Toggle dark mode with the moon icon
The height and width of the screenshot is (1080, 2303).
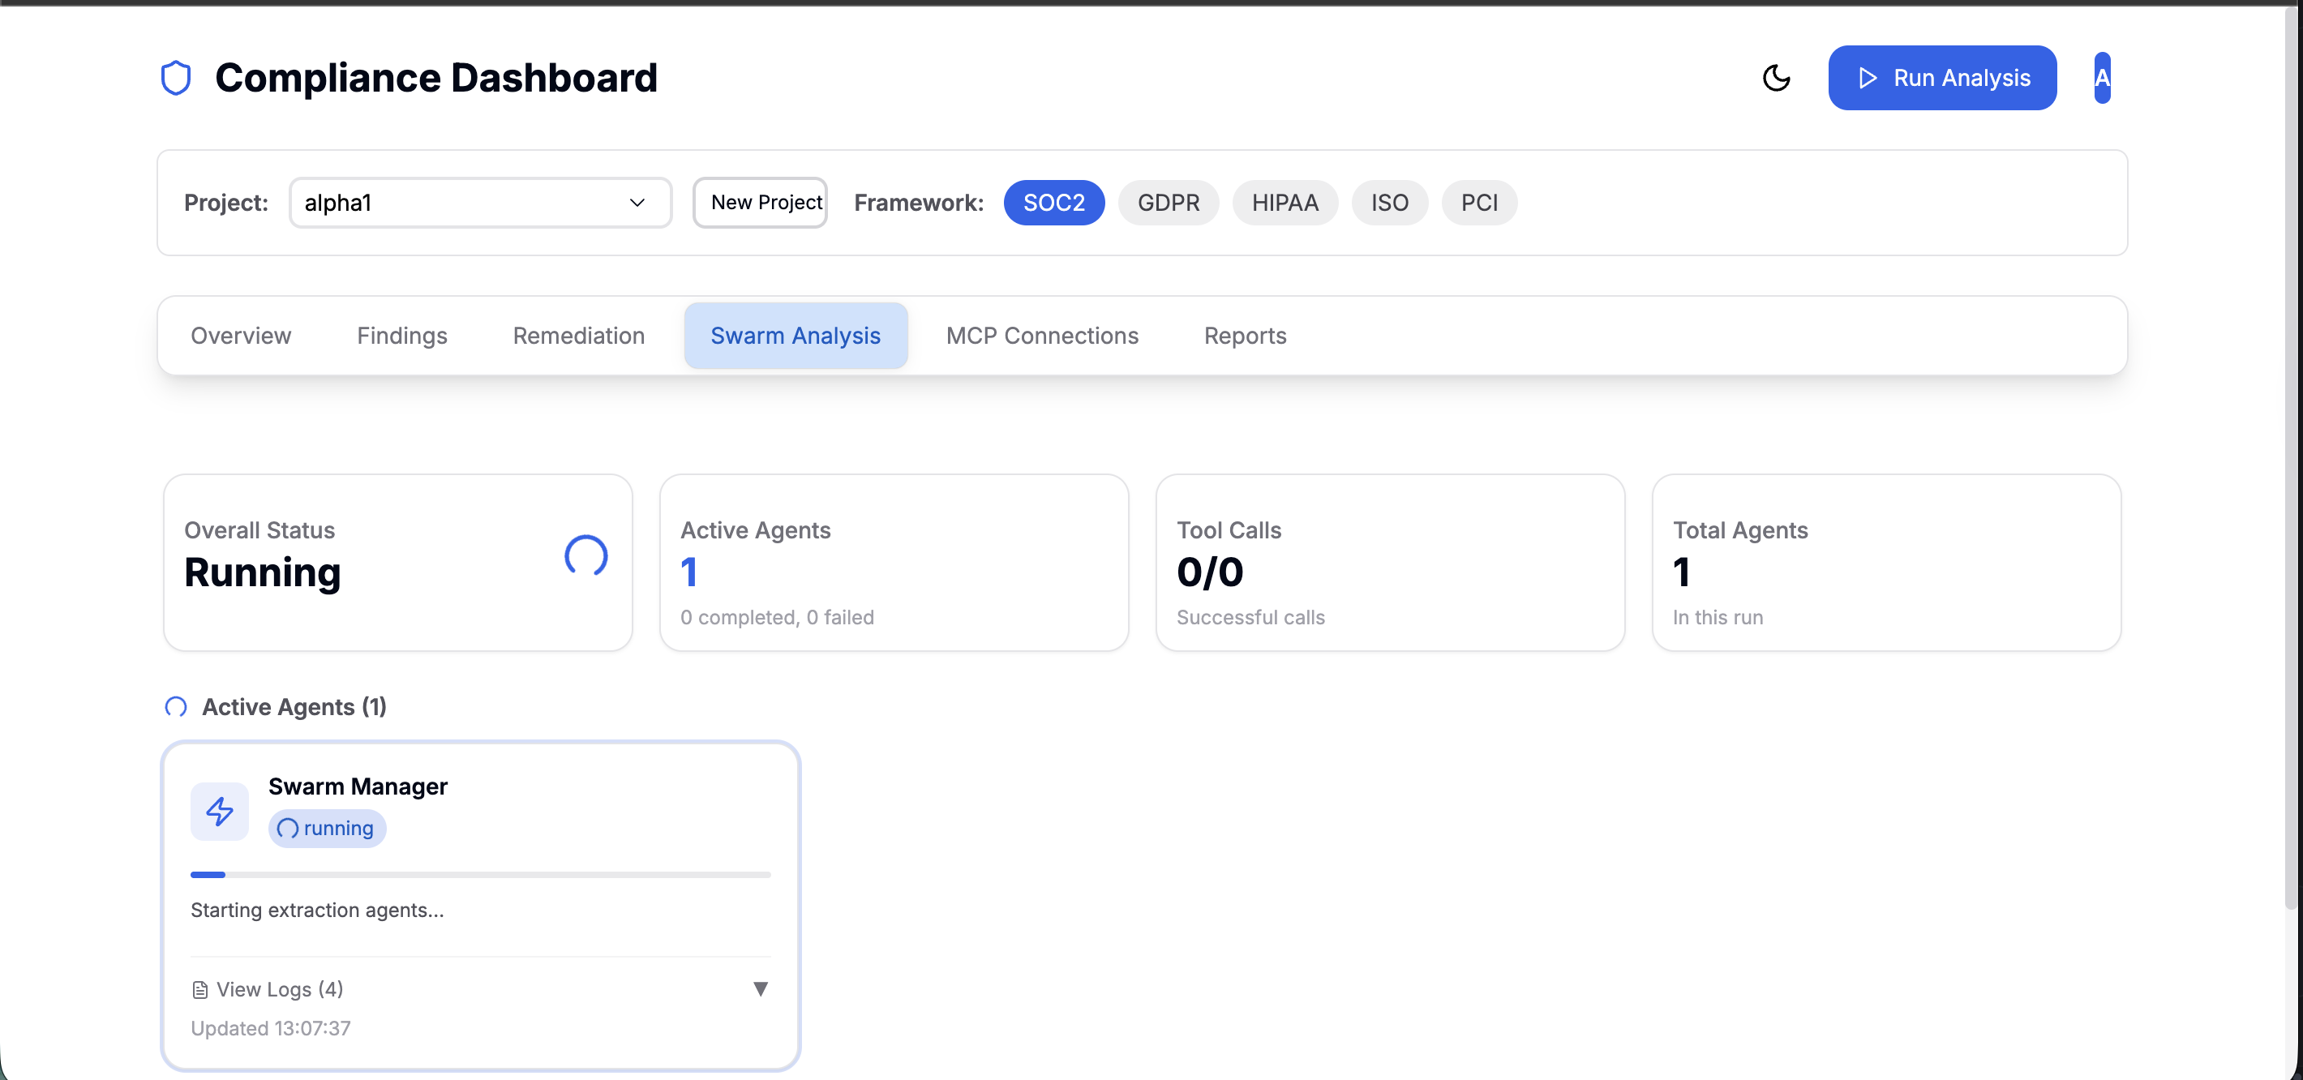[1776, 78]
